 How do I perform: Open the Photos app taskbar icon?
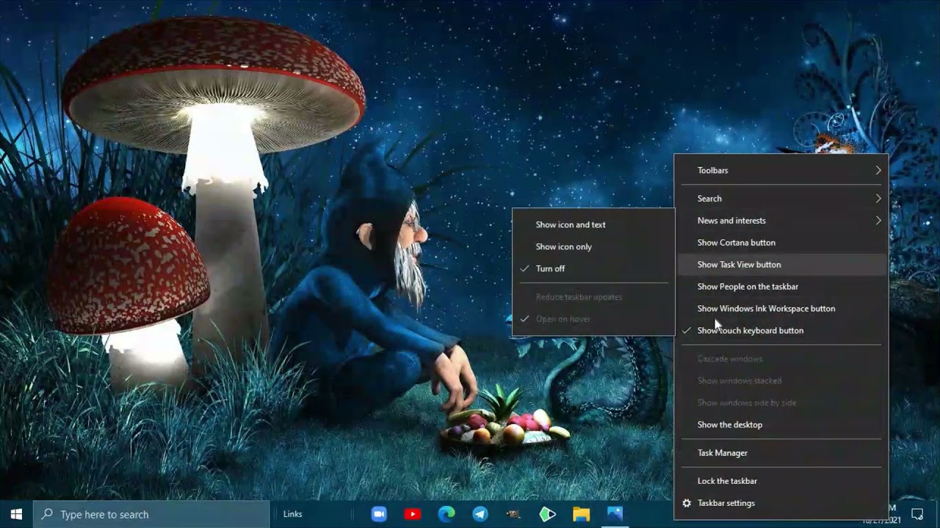coord(615,514)
